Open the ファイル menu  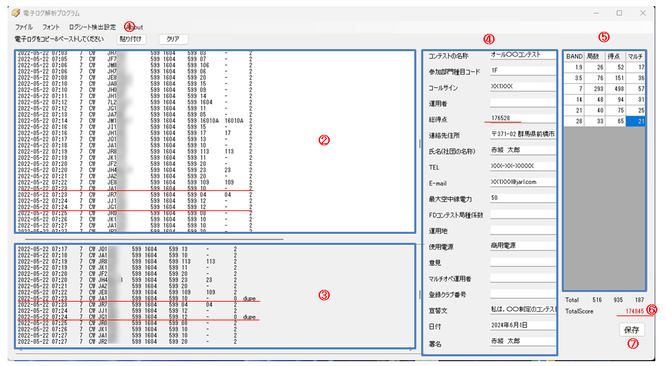(x=24, y=26)
